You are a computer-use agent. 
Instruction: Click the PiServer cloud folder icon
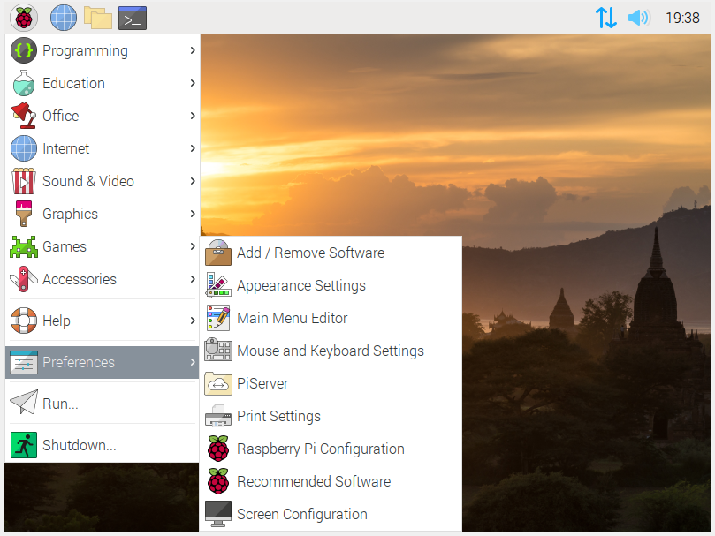[x=218, y=383]
